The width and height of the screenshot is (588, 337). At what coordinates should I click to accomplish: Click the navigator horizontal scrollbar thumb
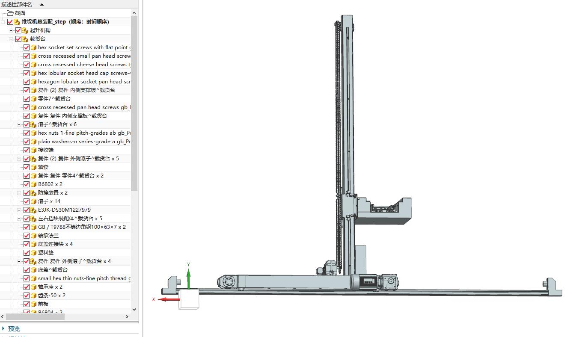tap(35, 316)
